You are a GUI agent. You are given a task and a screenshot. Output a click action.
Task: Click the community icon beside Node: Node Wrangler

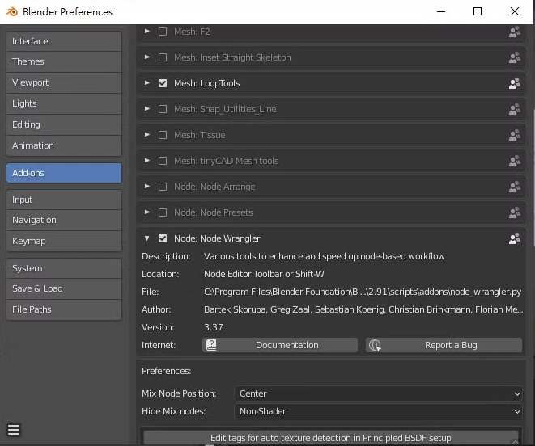(x=514, y=238)
